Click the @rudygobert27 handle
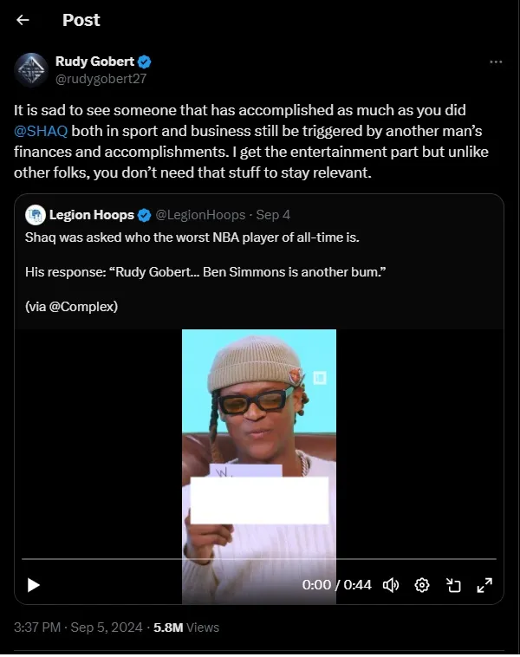The width and height of the screenshot is (520, 657). (101, 79)
